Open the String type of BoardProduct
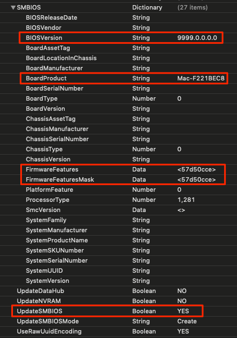The width and height of the screenshot is (237, 338). coord(141,79)
